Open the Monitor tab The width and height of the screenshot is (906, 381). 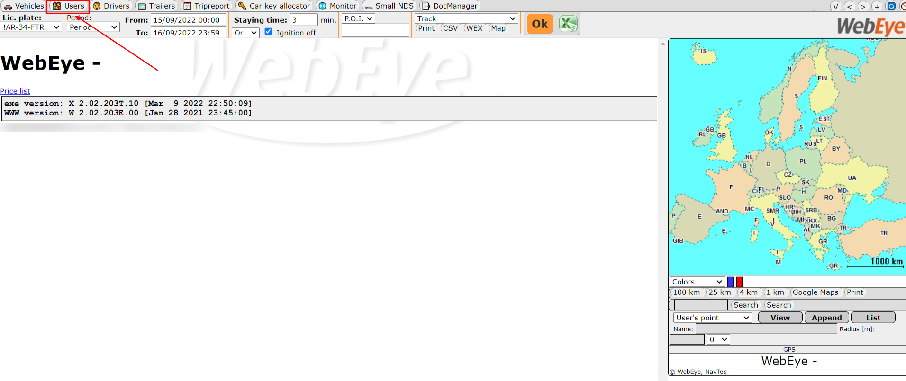337,6
